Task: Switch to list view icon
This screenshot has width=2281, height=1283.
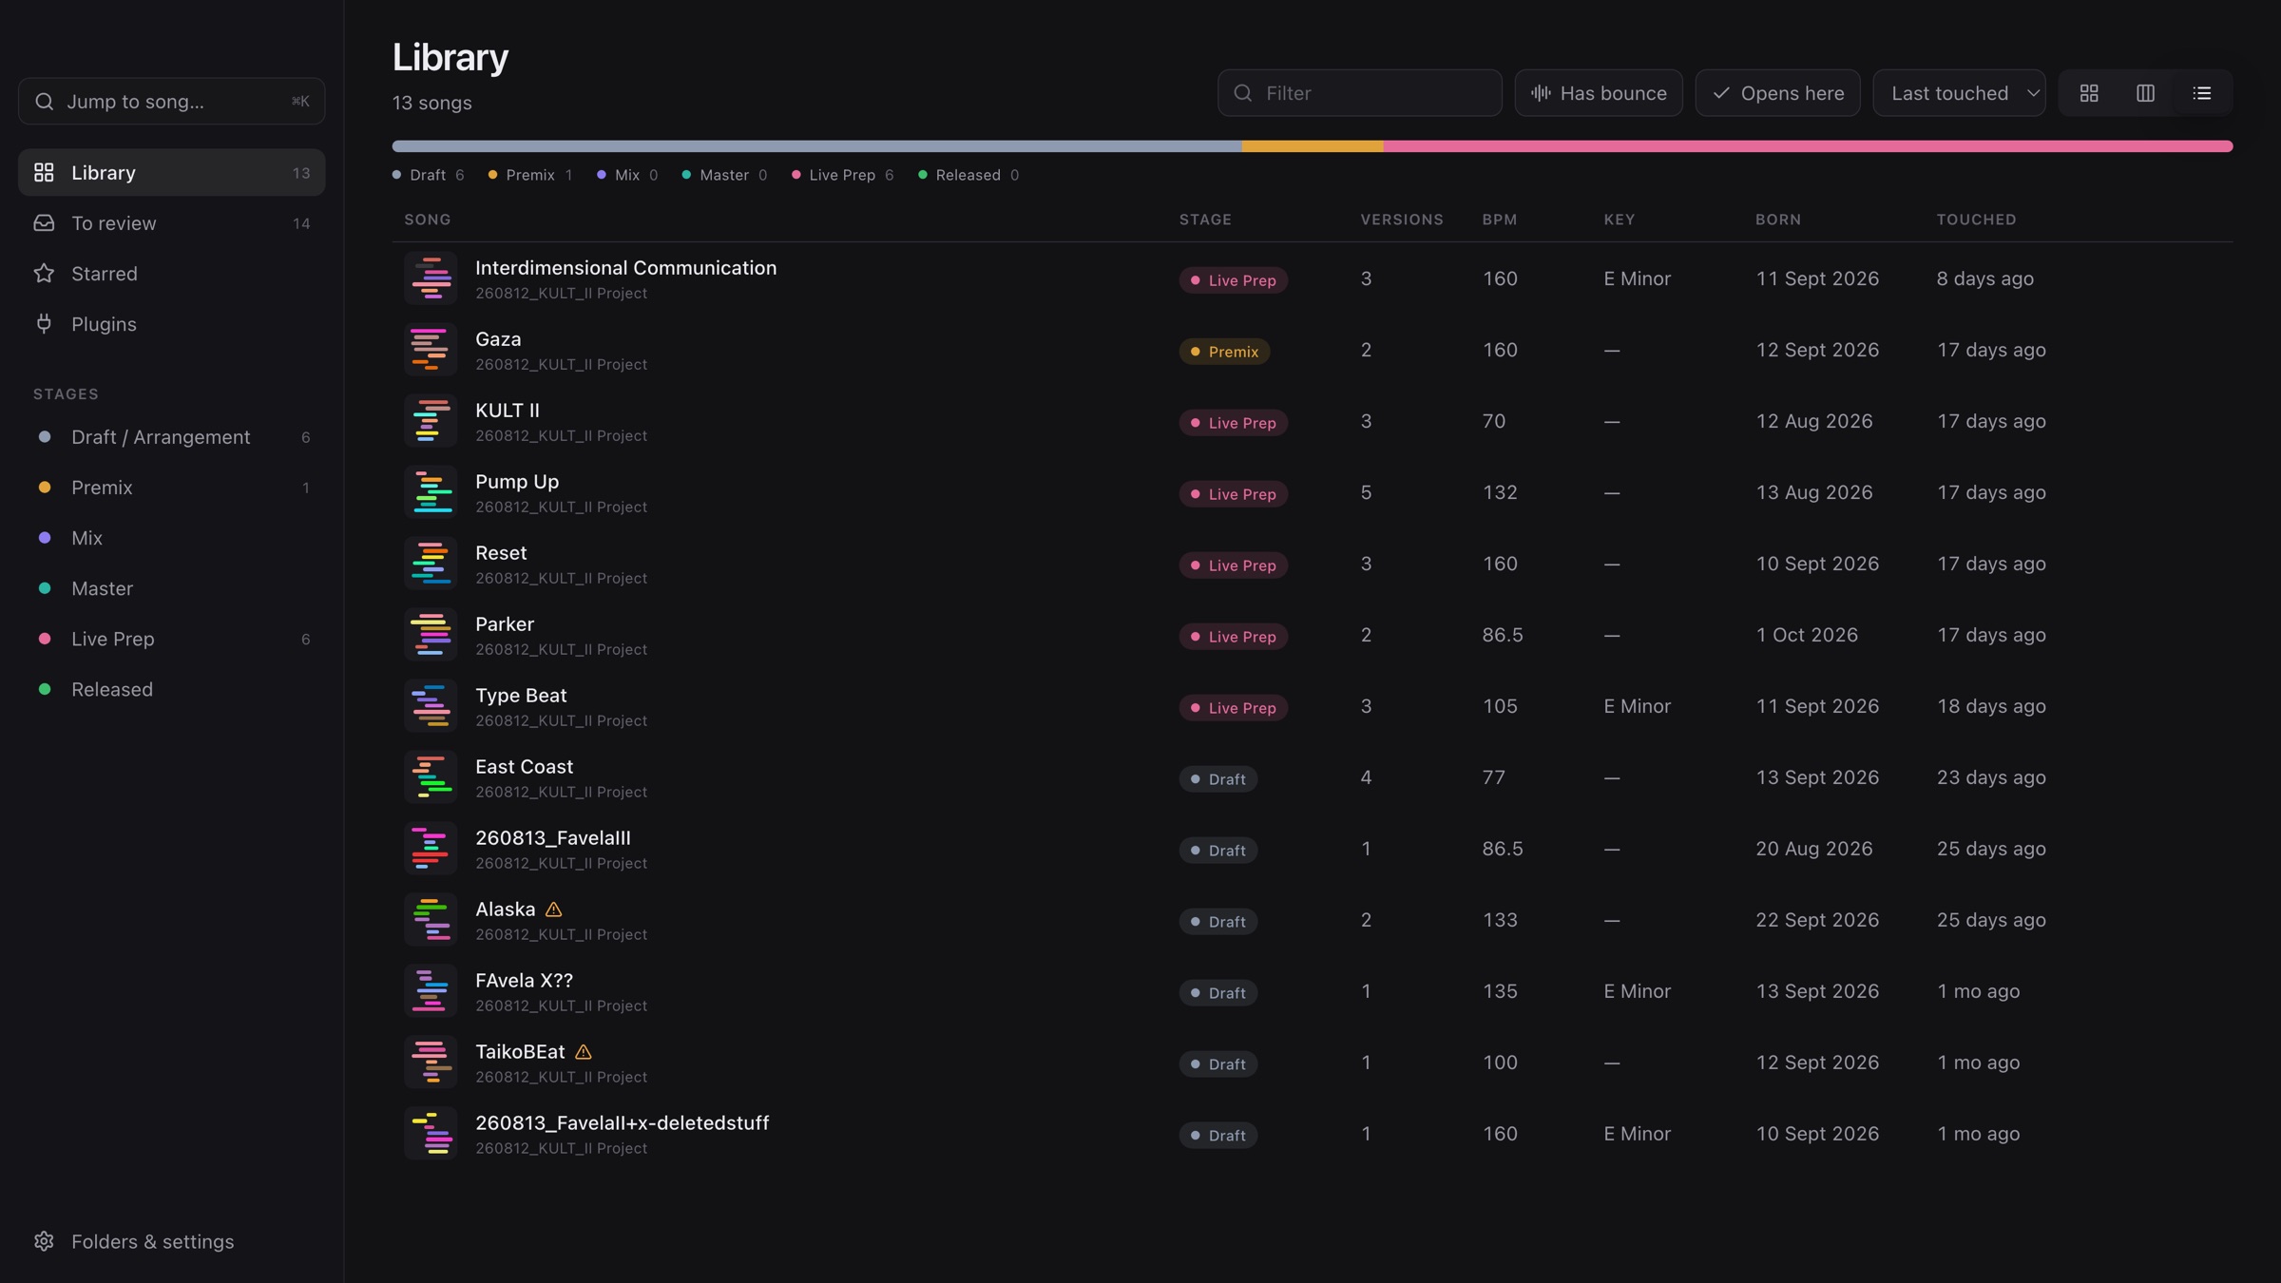Action: point(2201,93)
